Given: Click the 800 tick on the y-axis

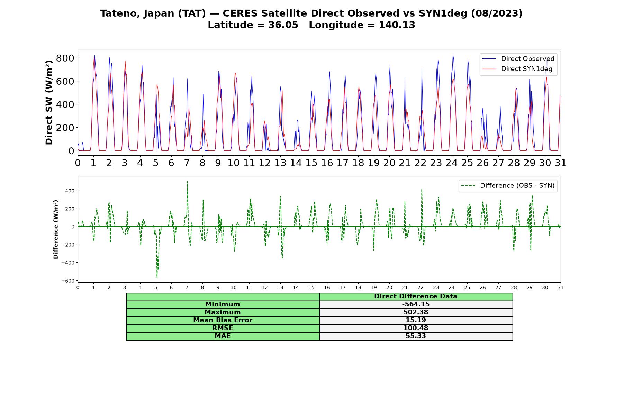Looking at the screenshot, I should coord(65,58).
